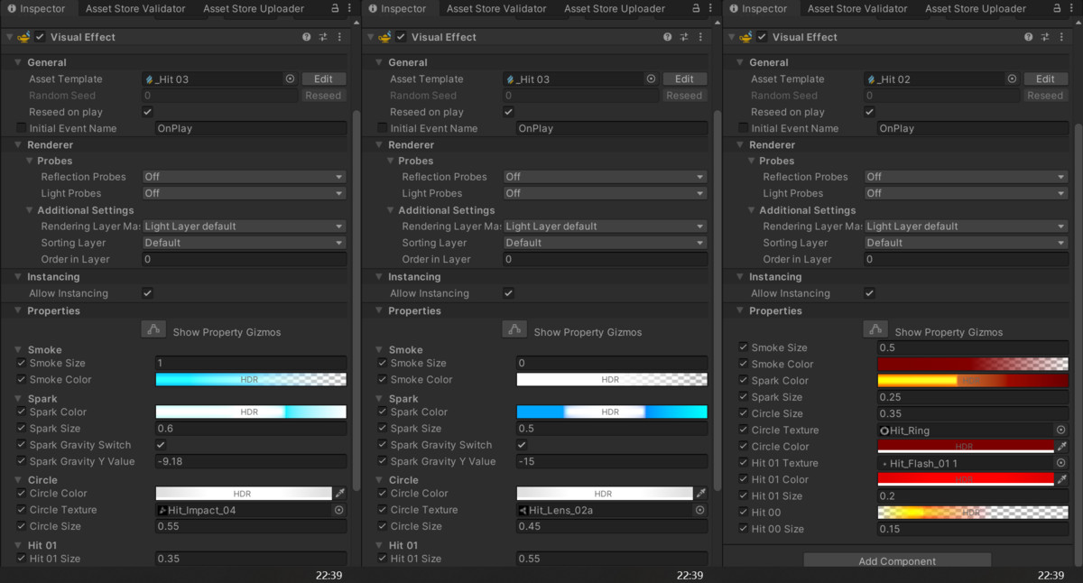Open Reflection Probes dropdown in left Inspector
The height and width of the screenshot is (583, 1083).
pyautogui.click(x=245, y=177)
